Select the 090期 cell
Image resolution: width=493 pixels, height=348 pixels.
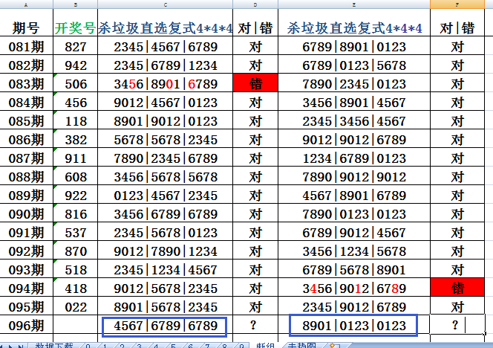(x=27, y=214)
